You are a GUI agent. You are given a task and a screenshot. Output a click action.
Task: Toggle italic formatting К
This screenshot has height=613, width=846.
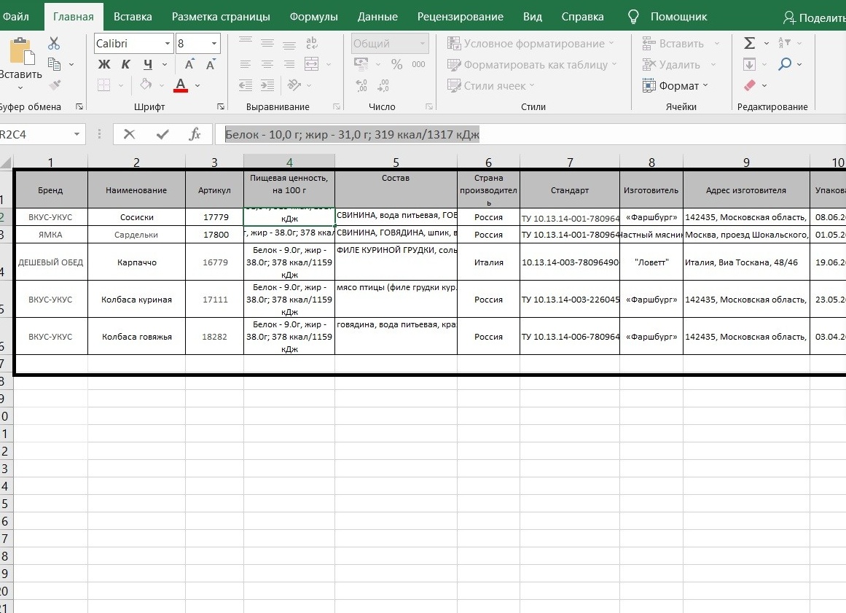(x=126, y=64)
